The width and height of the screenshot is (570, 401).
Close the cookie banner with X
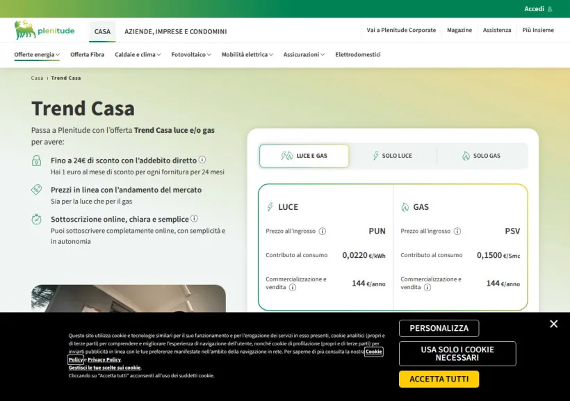(x=553, y=324)
